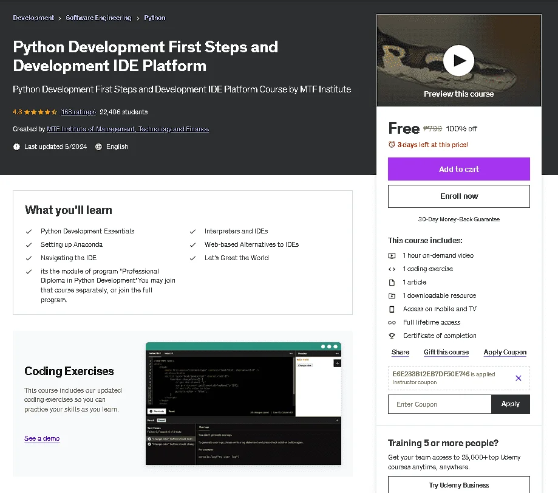Click the Last updated 5/2024 text

click(55, 147)
